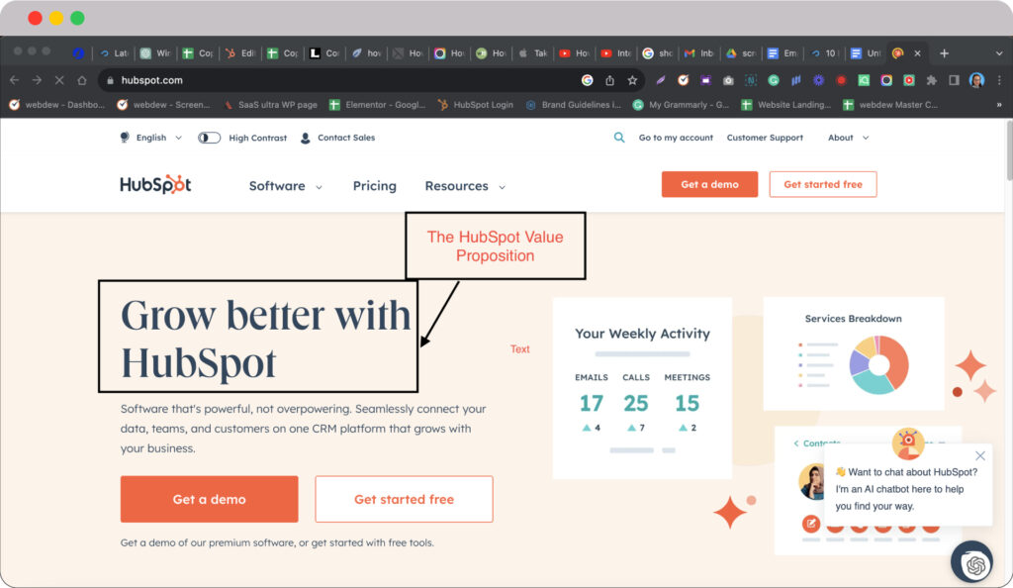Click the header Get started free button
This screenshot has width=1013, height=588.
point(822,184)
